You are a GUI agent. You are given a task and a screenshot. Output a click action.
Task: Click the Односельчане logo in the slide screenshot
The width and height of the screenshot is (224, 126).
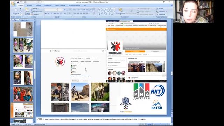tap(115, 48)
